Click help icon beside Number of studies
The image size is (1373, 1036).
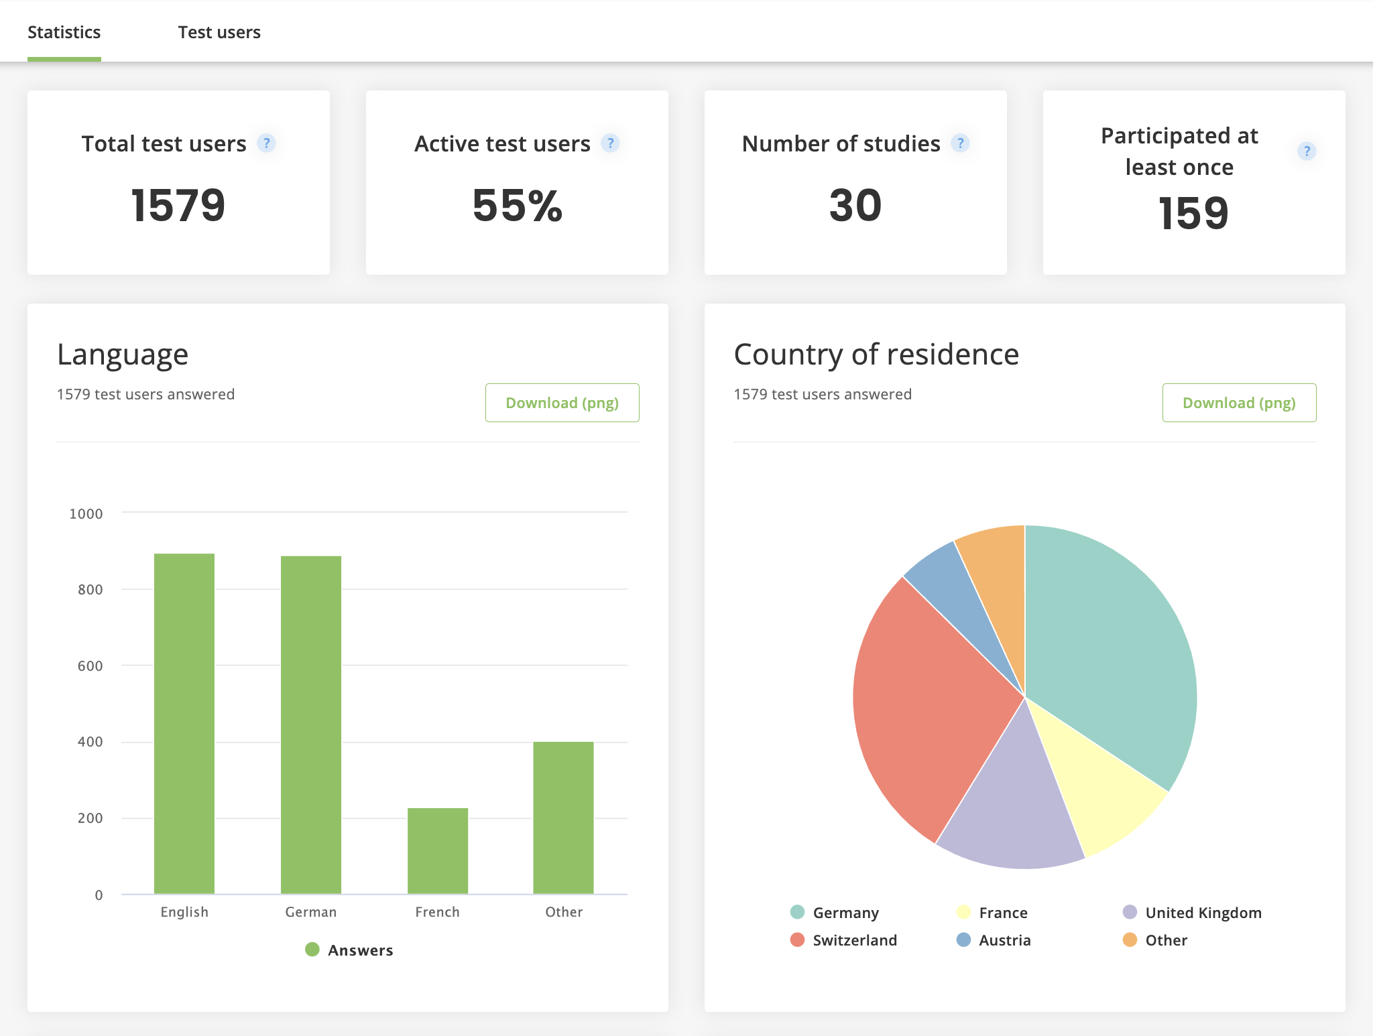tap(960, 143)
